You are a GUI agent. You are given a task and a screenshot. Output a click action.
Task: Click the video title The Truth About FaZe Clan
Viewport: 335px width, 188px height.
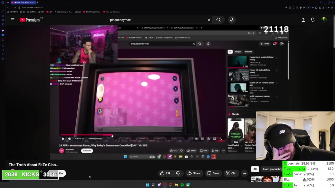coord(33,165)
